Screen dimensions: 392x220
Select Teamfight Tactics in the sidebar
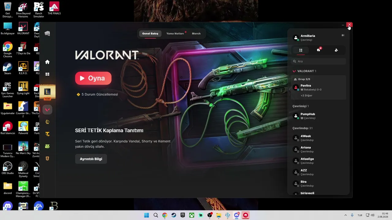(47, 134)
